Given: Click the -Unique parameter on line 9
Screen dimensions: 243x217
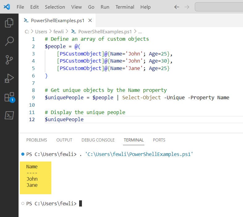Looking at the screenshot, I should point(174,97).
